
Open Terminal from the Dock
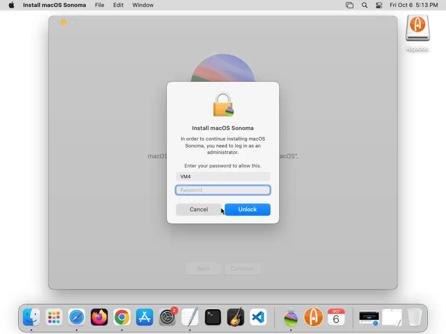click(x=213, y=317)
